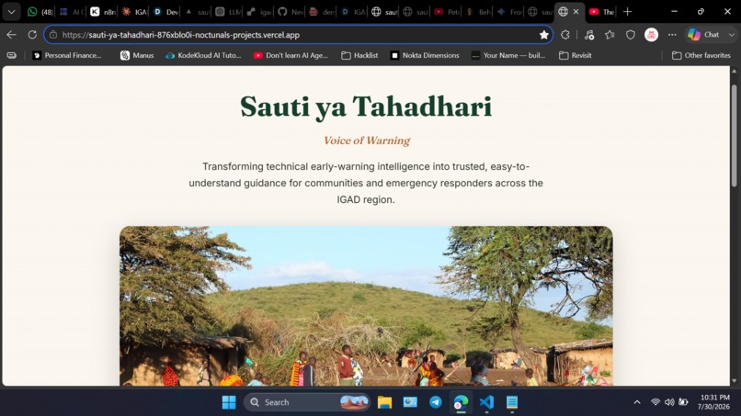
Task: Show hidden system tray icons
Action: [637, 402]
